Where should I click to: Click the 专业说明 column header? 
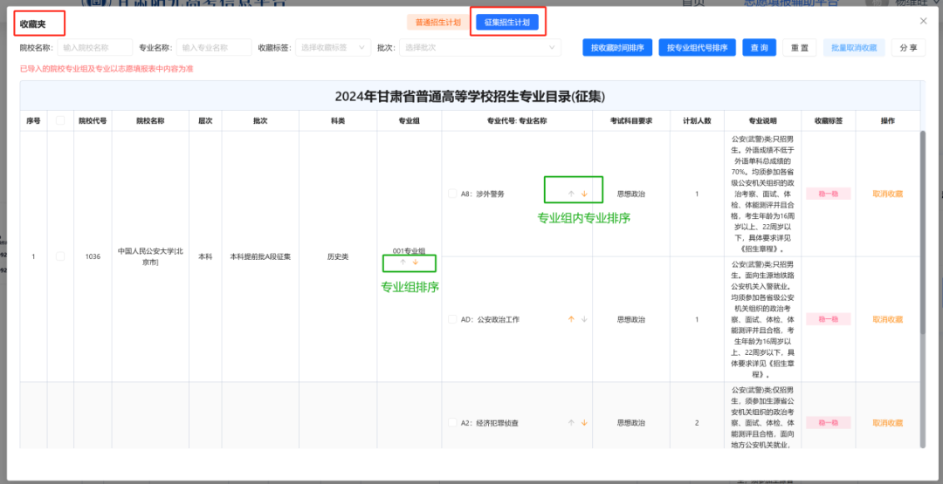tap(762, 120)
